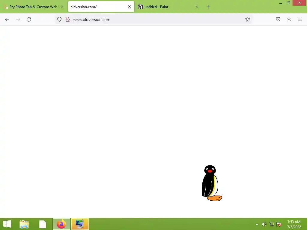Open the Firefox hamburger menu
Viewport: 307px width, 230px height.
tap(300, 19)
